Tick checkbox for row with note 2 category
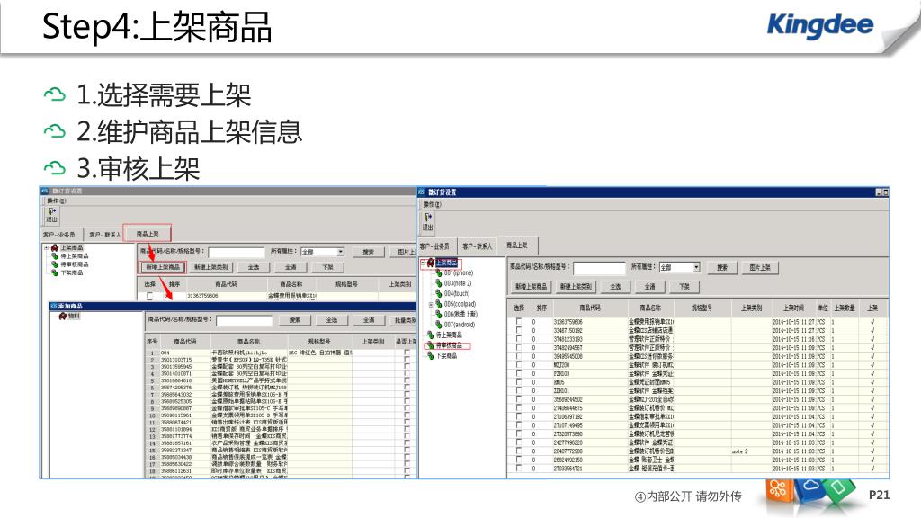921x518 pixels. (518, 451)
